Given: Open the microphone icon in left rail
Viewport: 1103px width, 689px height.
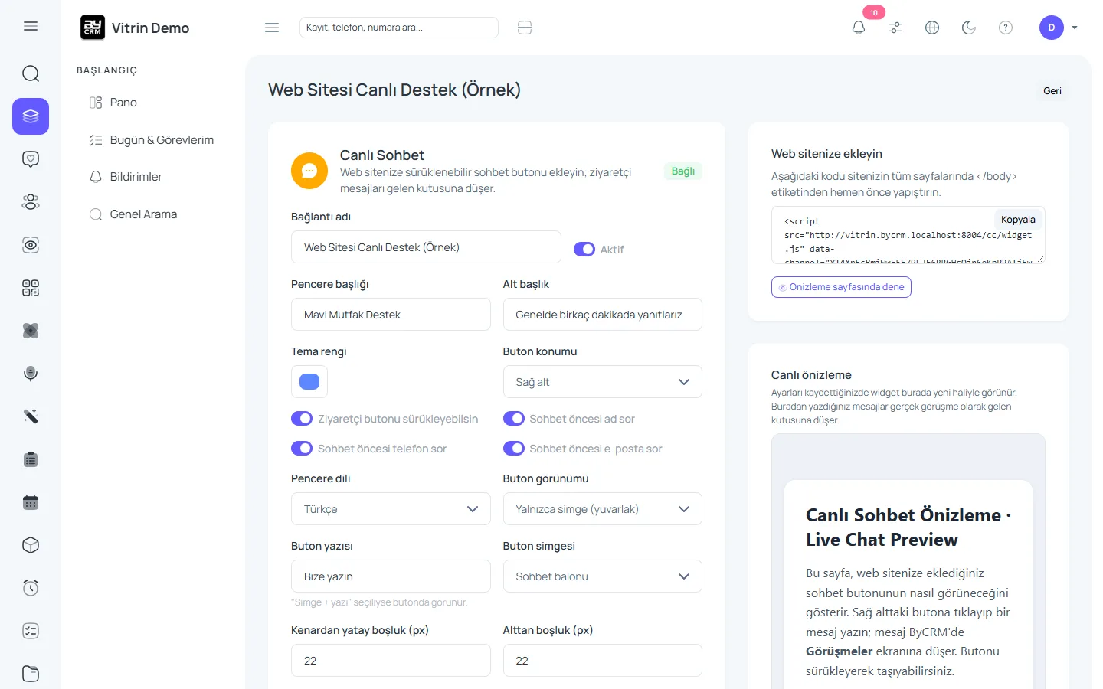Looking at the screenshot, I should [x=31, y=374].
